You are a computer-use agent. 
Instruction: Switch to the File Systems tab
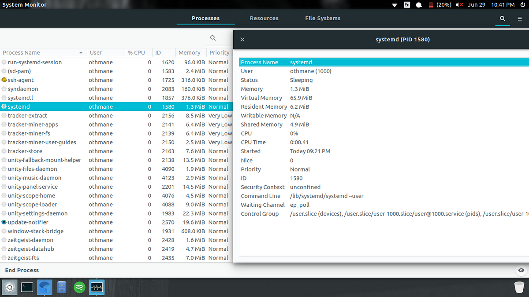pos(323,18)
